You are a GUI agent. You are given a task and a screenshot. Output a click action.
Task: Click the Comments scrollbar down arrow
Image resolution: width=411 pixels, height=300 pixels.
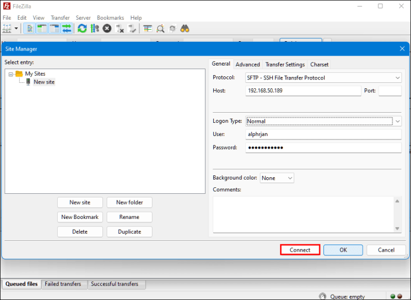397,228
